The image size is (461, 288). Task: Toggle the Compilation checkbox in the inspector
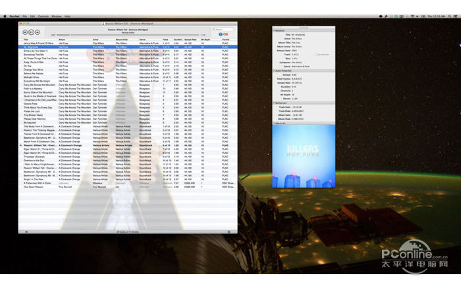click(315, 55)
